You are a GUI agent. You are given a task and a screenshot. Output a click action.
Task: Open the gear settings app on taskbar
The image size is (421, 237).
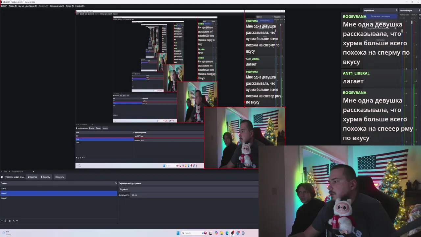243,233
